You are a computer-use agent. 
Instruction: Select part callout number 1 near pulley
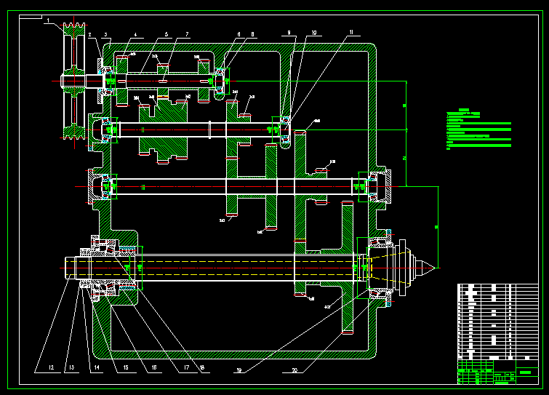pos(48,20)
